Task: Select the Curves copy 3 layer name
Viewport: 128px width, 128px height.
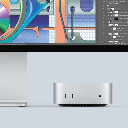Action: point(122,19)
